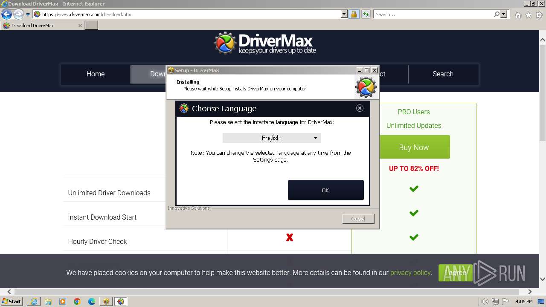Click the volume speaker tray icon
Screen dimensions: 546x307
point(485,301)
